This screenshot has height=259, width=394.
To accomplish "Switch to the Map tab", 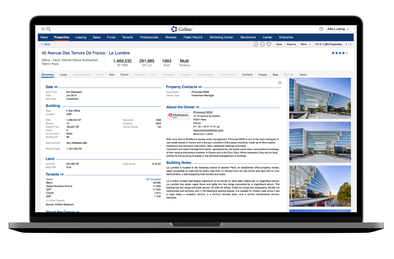I will [276, 75].
